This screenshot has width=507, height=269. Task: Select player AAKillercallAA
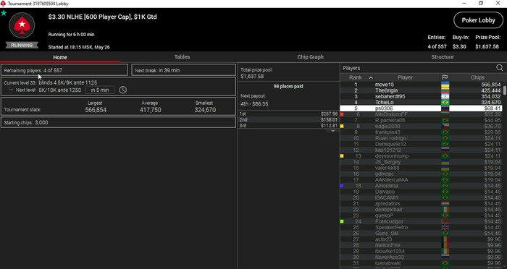click(x=421, y=180)
